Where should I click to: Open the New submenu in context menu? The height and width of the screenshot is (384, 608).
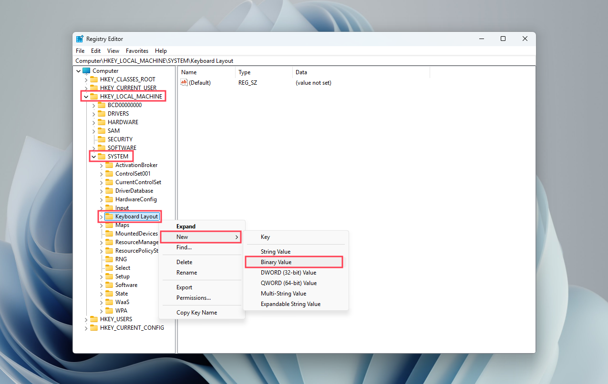click(x=201, y=237)
